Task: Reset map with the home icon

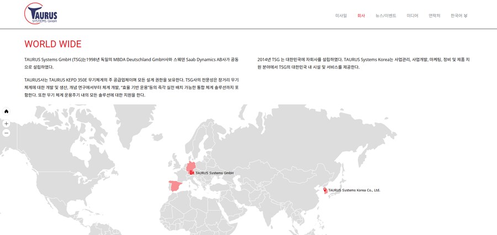Action: point(6,111)
